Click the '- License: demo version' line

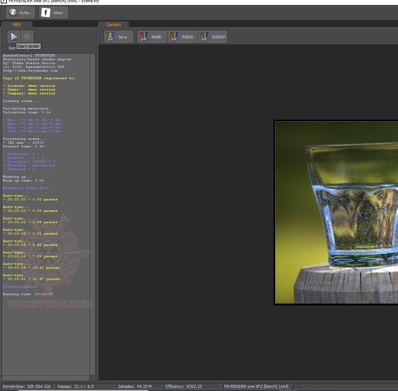pos(29,86)
